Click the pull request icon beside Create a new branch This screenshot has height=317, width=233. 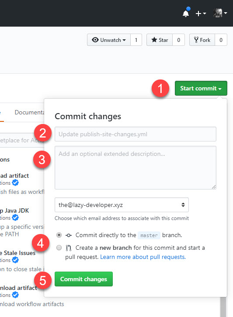(x=69, y=248)
